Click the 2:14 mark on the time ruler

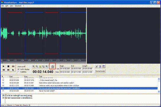tap(65, 60)
